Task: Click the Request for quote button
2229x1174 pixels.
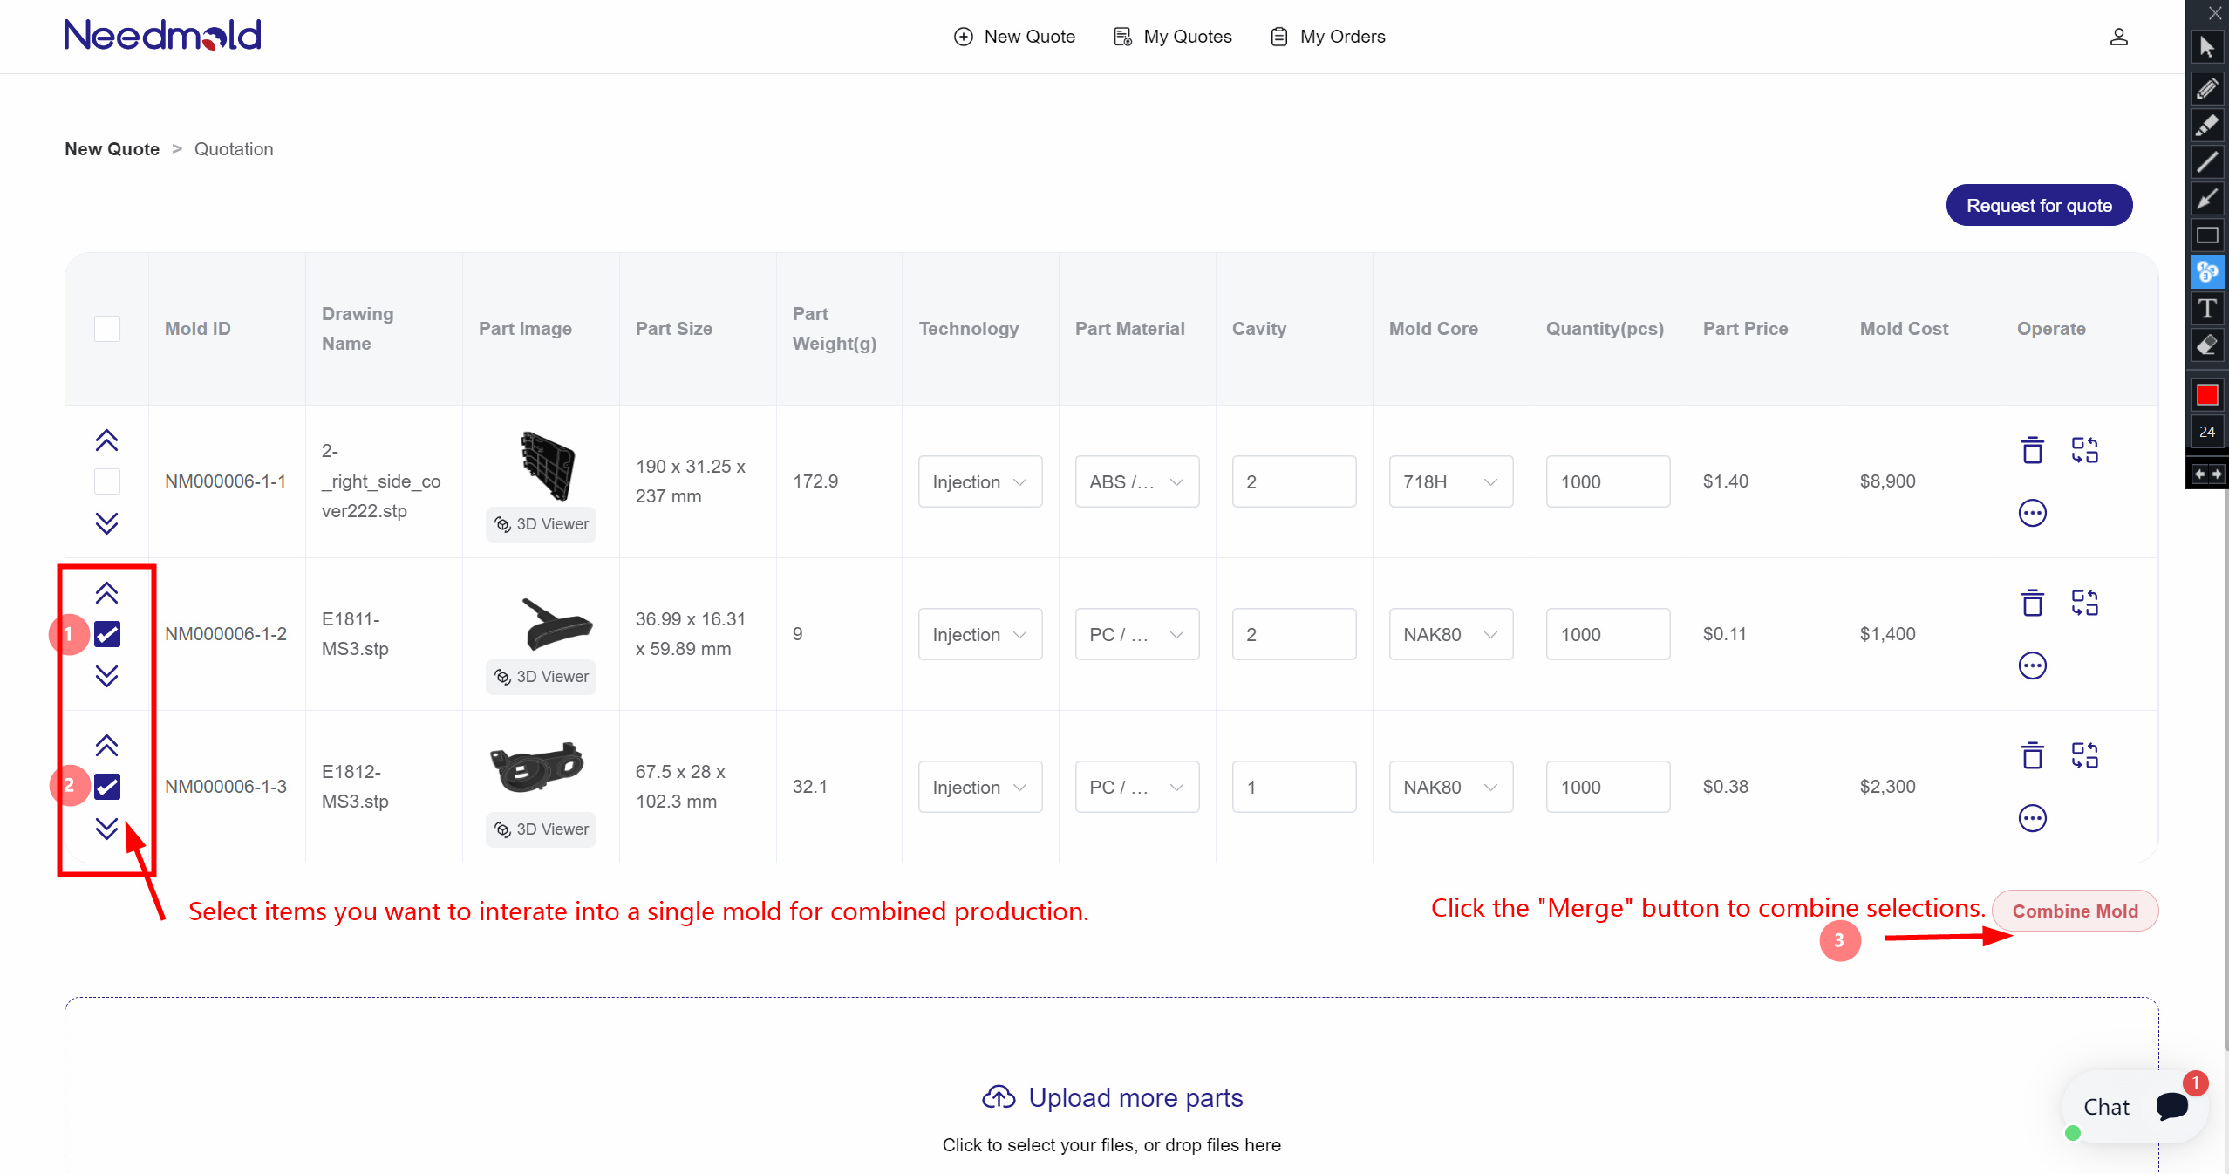Action: pos(2039,206)
